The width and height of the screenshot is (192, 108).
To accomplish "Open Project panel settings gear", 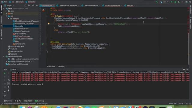I will pyautogui.click(x=33, y=5).
